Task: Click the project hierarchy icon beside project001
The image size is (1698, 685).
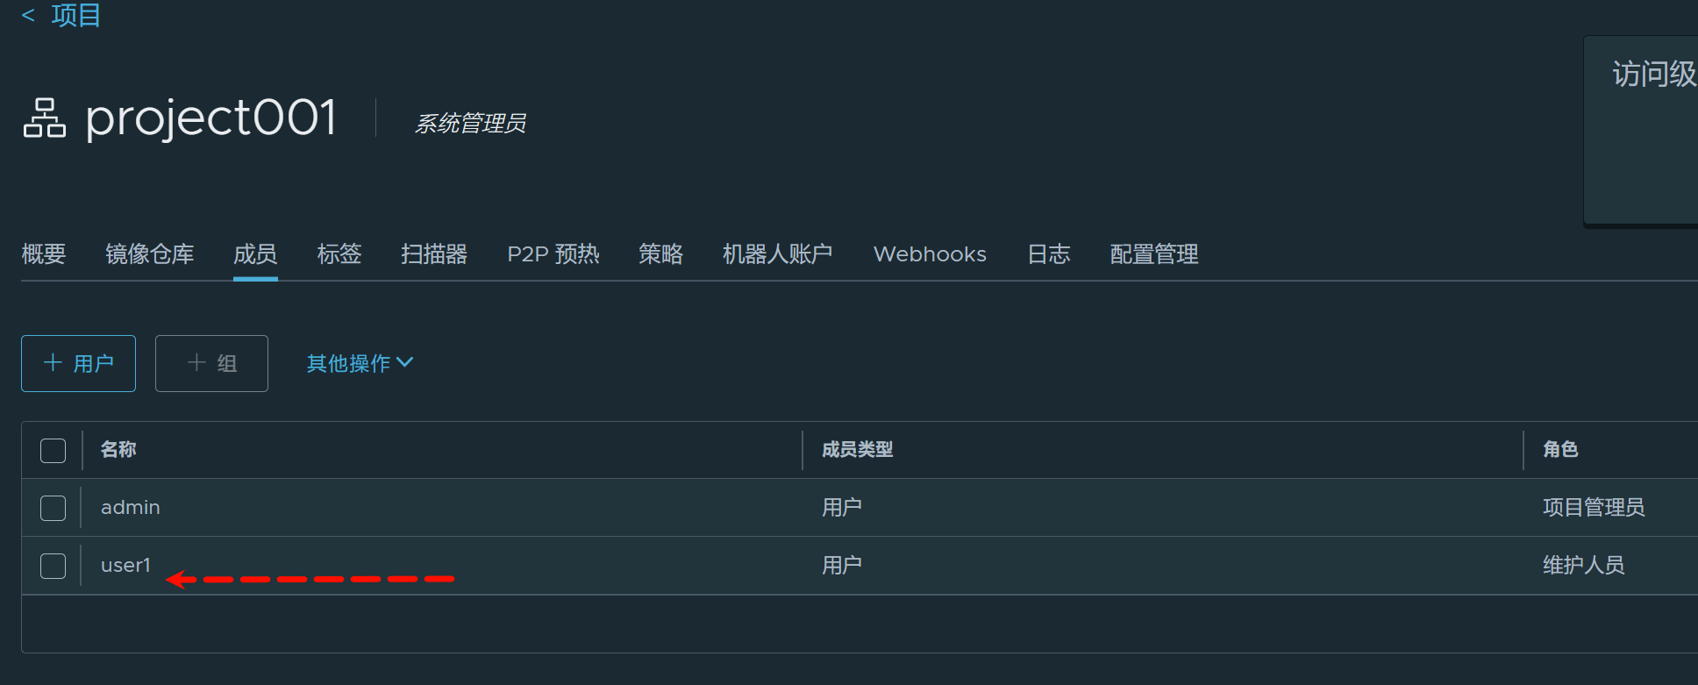Action: coord(44,118)
